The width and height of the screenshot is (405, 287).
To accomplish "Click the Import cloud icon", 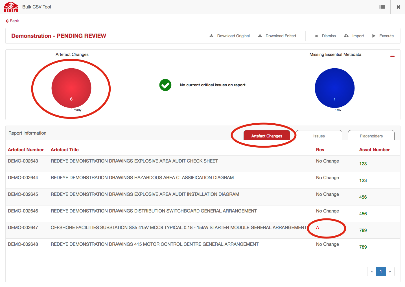I will 346,36.
